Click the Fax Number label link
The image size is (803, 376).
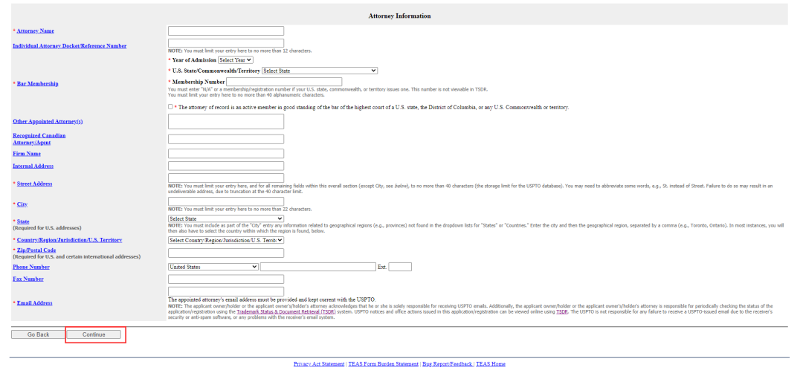[x=28, y=279]
